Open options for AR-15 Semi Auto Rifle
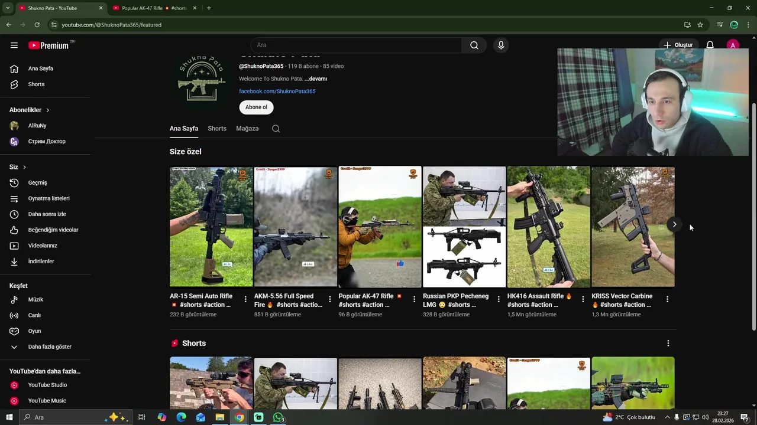This screenshot has height=425, width=757. (x=245, y=299)
